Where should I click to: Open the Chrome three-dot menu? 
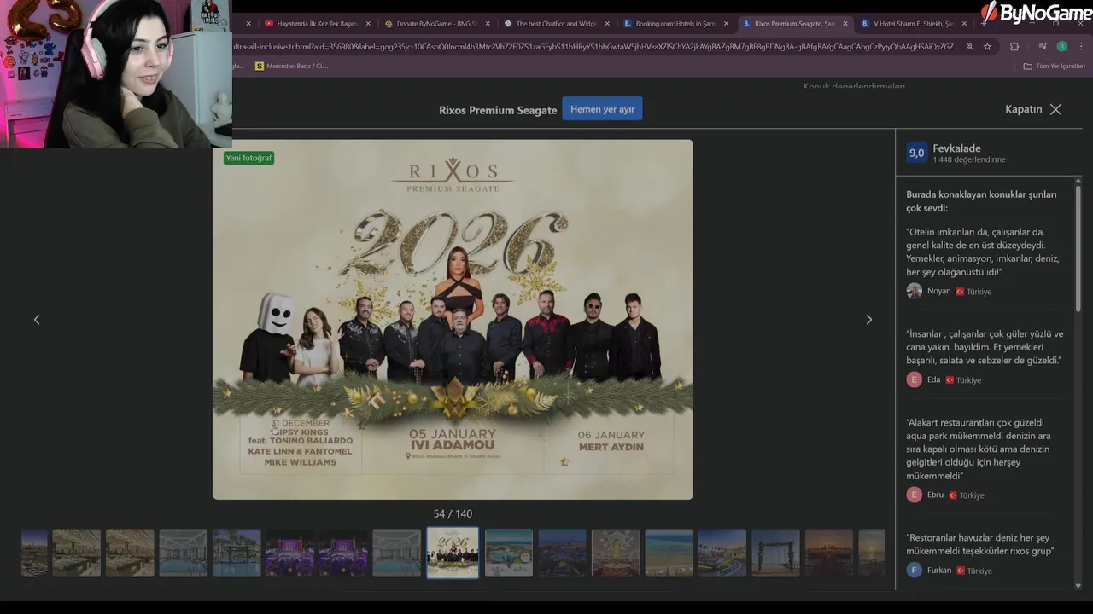[1081, 47]
